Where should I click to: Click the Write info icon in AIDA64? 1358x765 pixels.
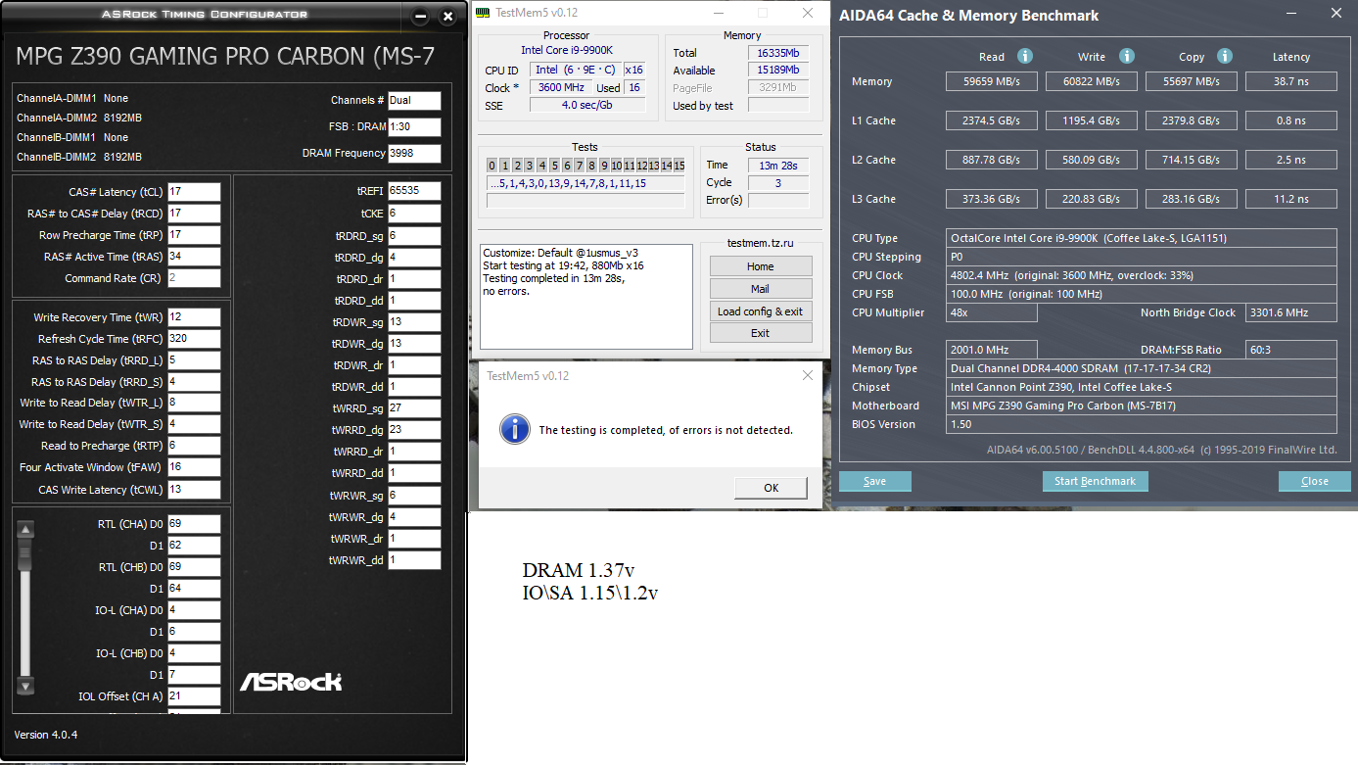pyautogui.click(x=1127, y=56)
